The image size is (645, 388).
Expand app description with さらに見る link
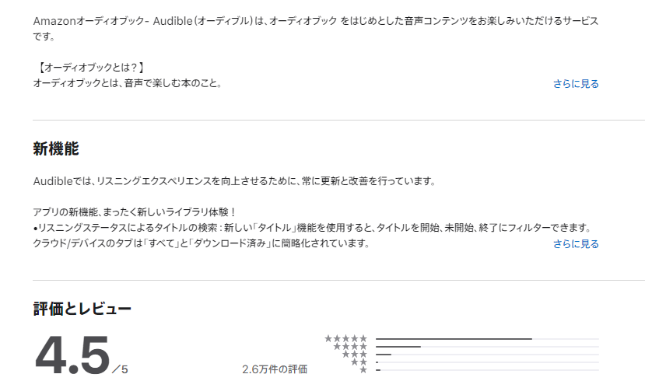tap(576, 83)
